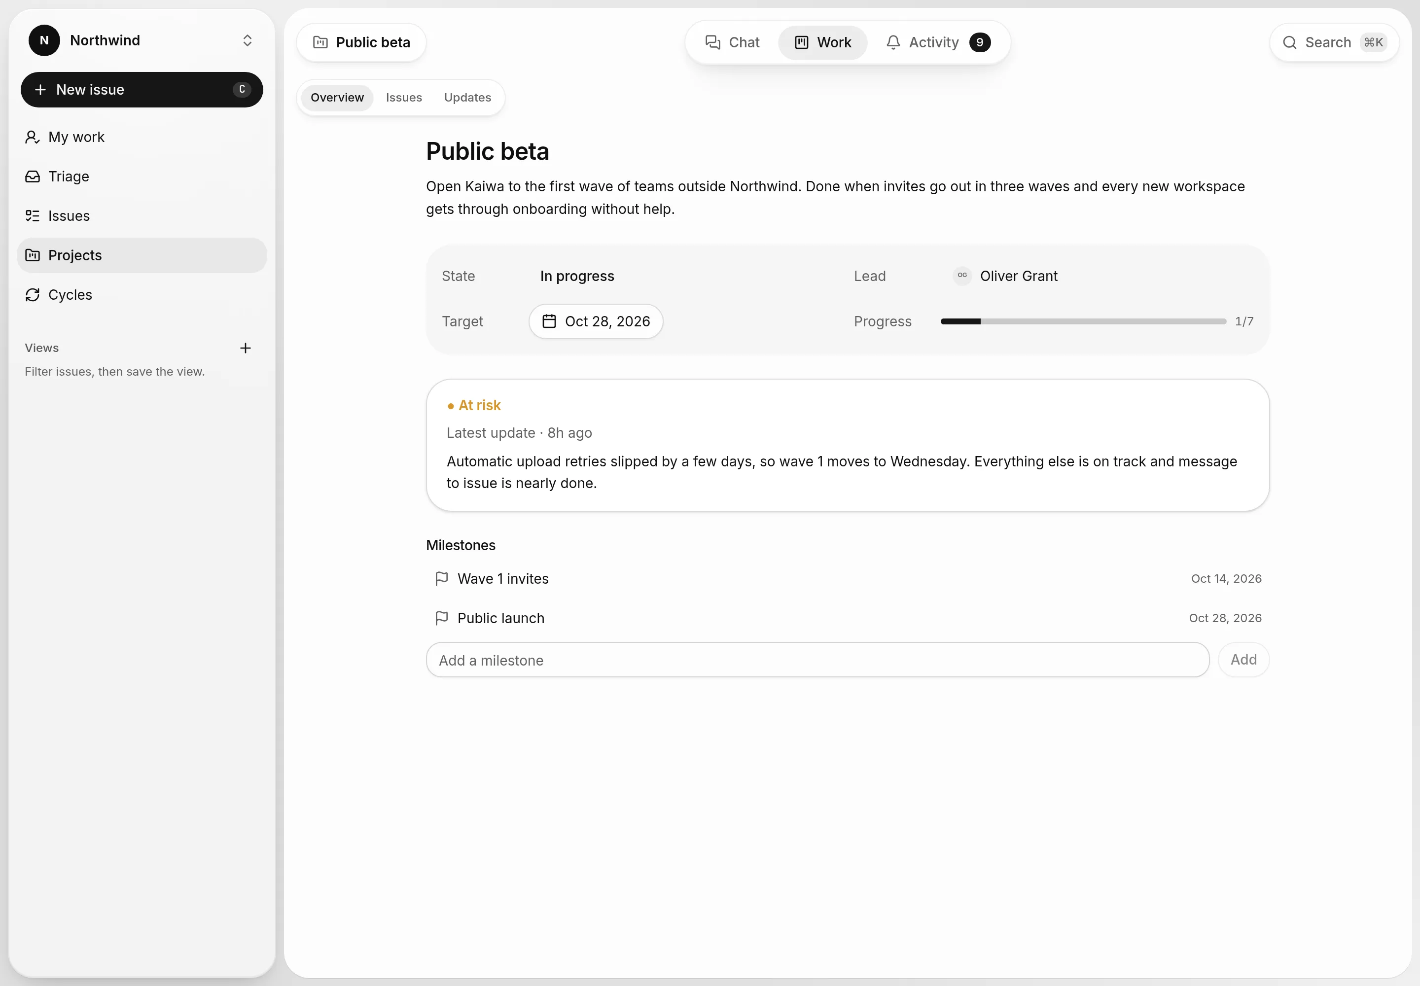Open the Wave 1 invites milestone
Screen dimensions: 1420x986
[847, 579]
